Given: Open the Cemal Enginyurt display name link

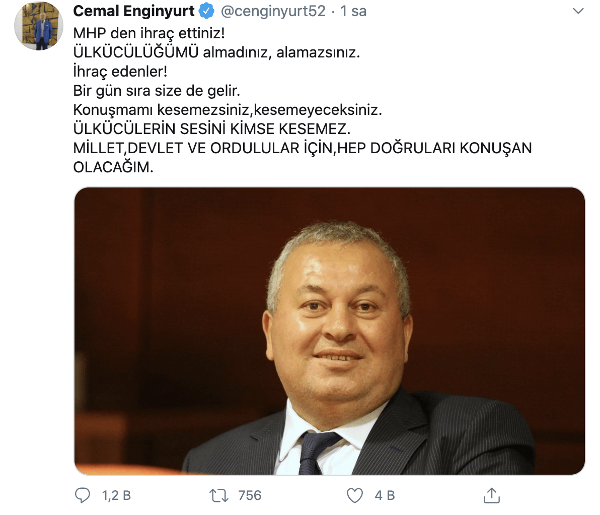Looking at the screenshot, I should pyautogui.click(x=133, y=11).
